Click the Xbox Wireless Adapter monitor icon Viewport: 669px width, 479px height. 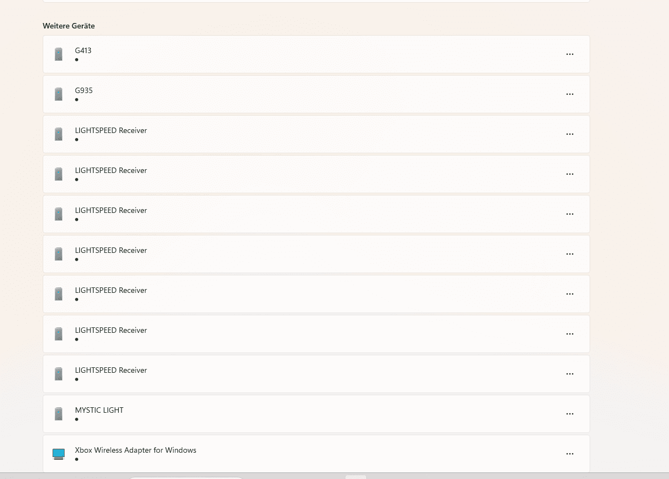point(59,454)
